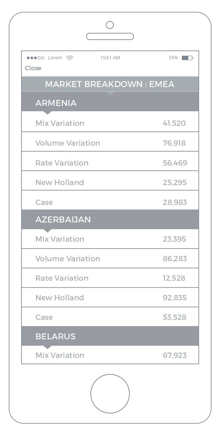Select Armenia Mix Variation row
The width and height of the screenshot is (220, 437).
coord(110,123)
